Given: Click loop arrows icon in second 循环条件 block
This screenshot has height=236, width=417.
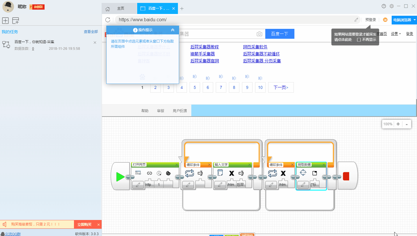Looking at the screenshot, I should point(272,173).
